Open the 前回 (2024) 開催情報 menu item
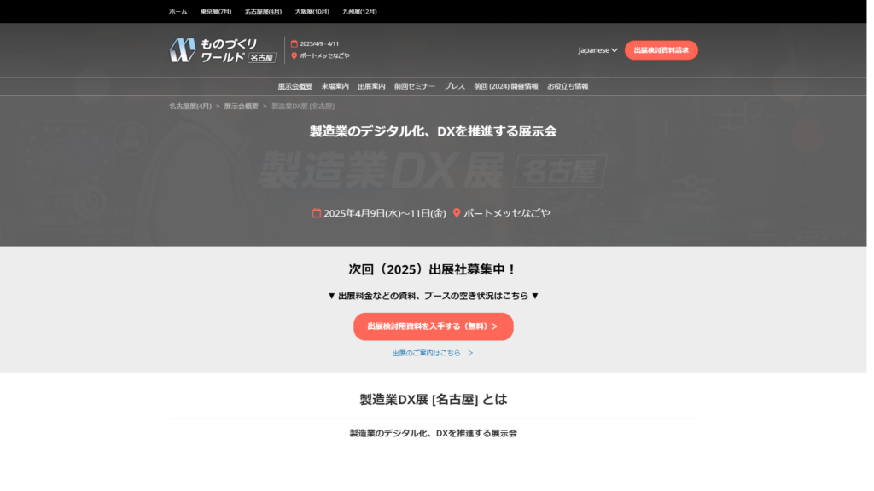 click(506, 86)
